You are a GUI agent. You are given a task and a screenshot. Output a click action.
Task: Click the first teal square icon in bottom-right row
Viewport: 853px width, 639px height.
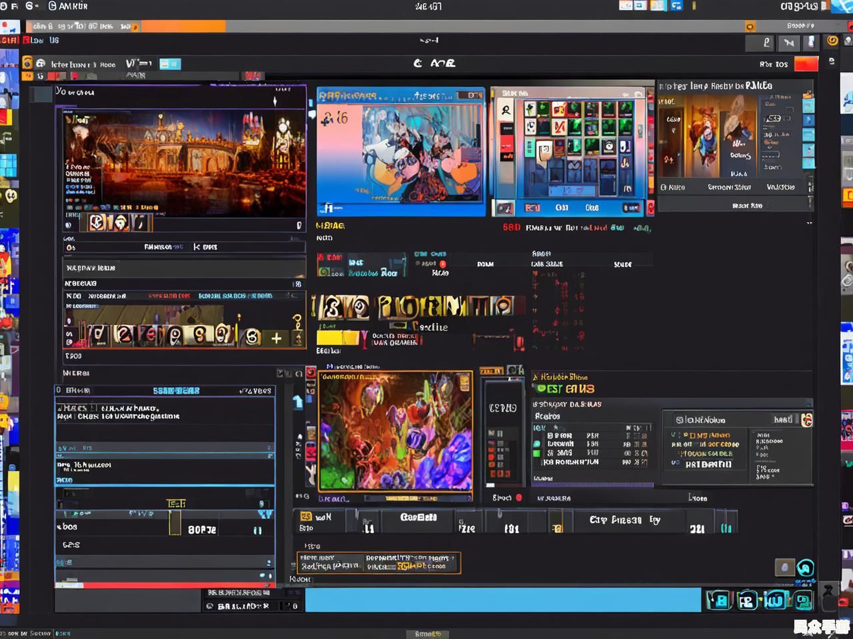(719, 600)
